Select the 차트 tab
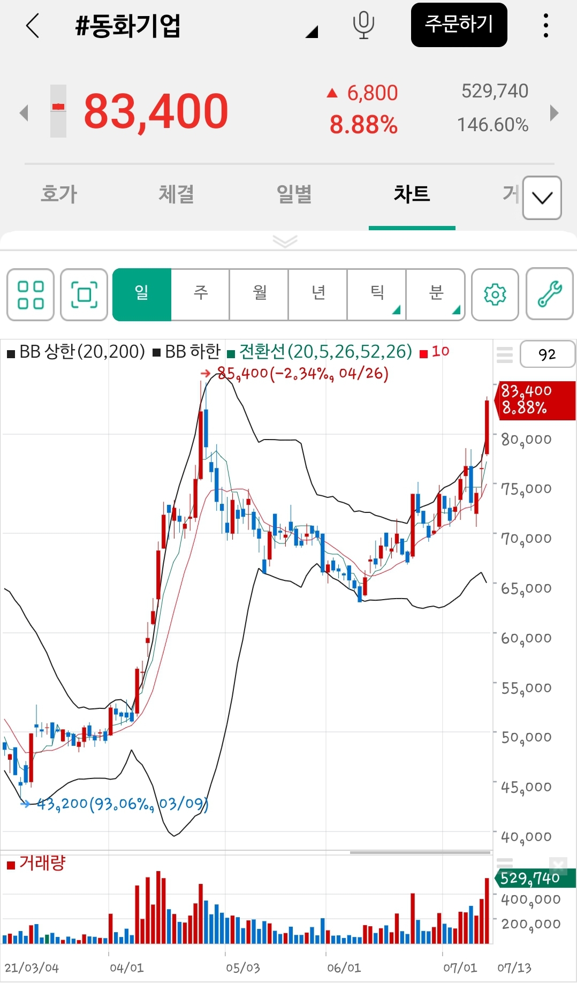 click(412, 194)
